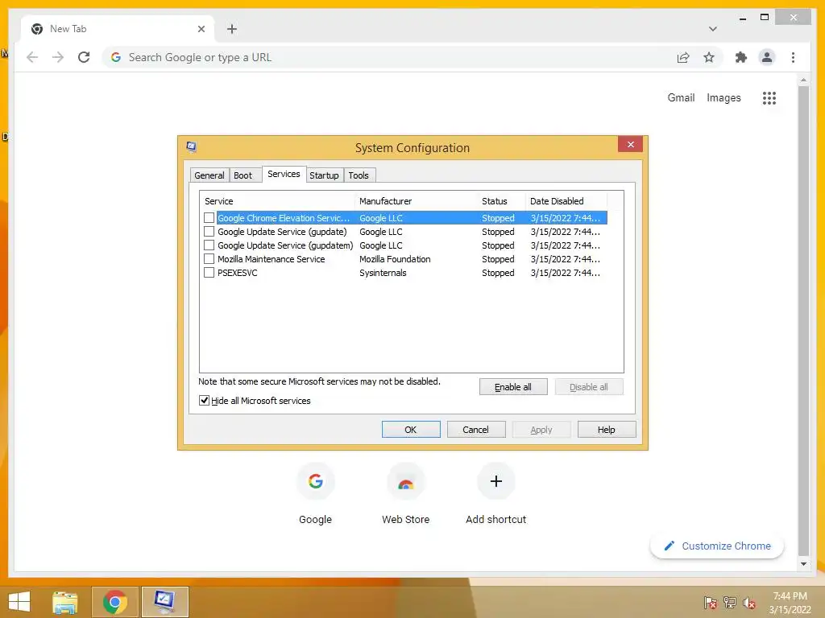Switch to the General tab

click(x=209, y=175)
